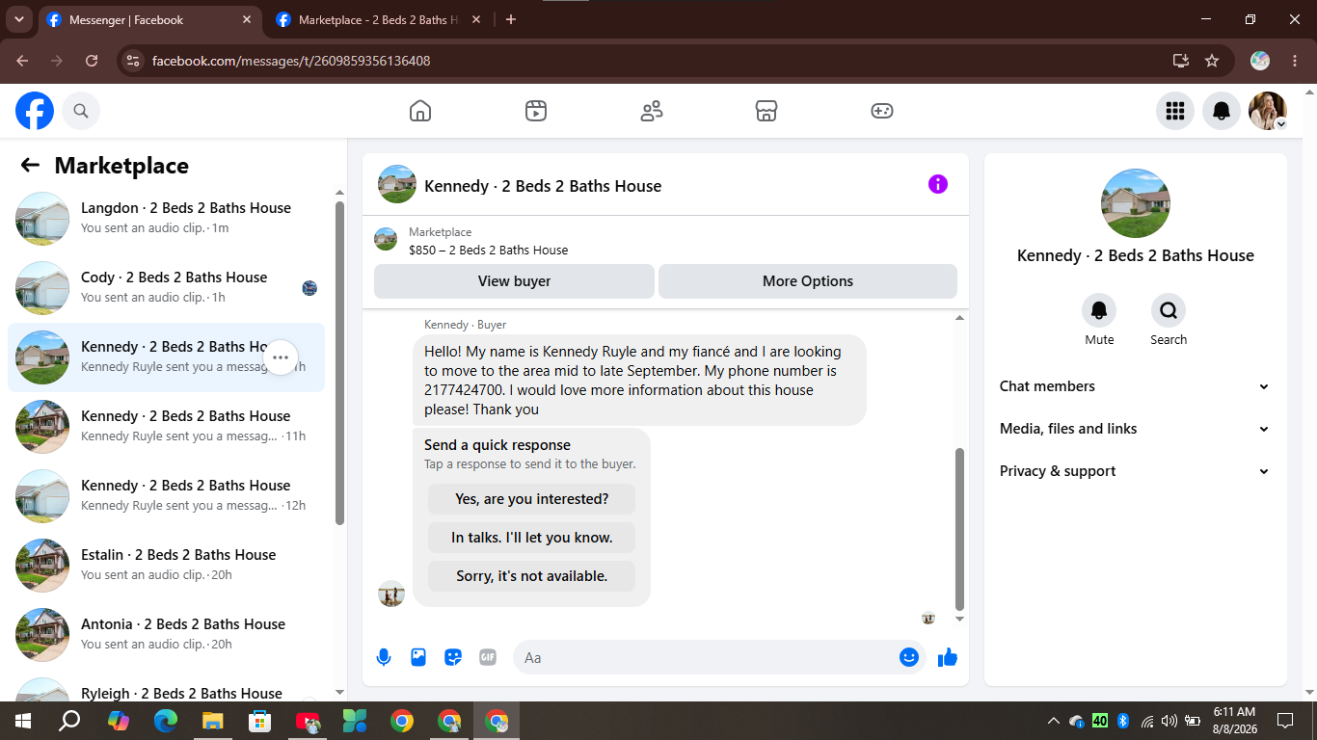Viewport: 1317px width, 740px height.
Task: Reload the page in Chrome
Action: tap(92, 61)
